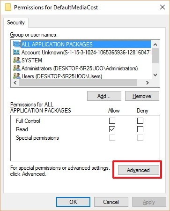Check the Full Control Deny checkbox
Viewport: 170px width, 211px height.
140,121
